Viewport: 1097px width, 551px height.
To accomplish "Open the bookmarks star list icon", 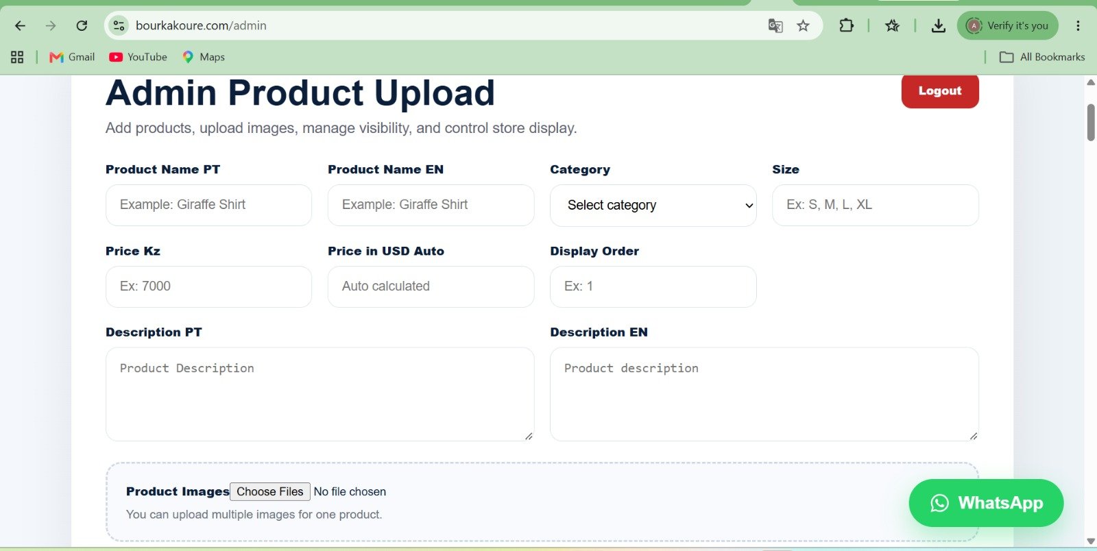I will point(892,26).
